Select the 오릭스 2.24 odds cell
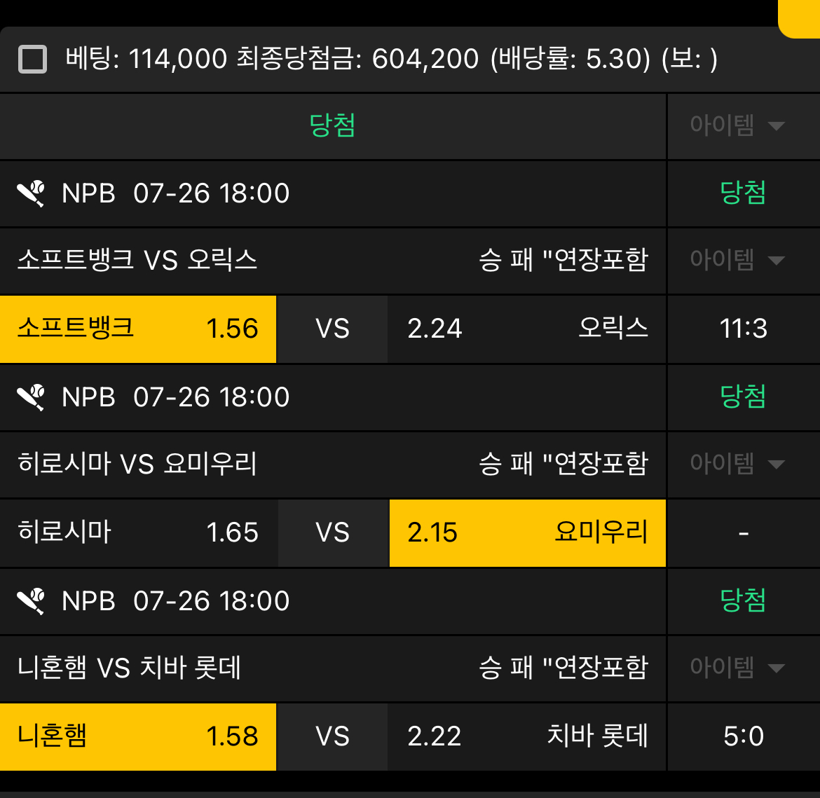 pyautogui.click(x=526, y=329)
